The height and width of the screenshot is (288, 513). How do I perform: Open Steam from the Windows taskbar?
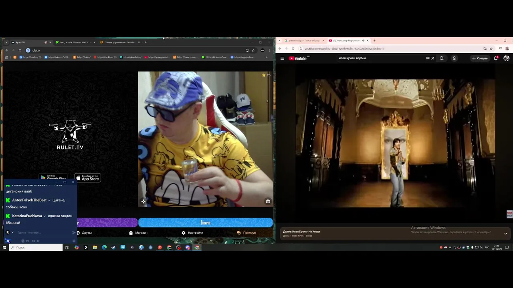tap(113, 247)
